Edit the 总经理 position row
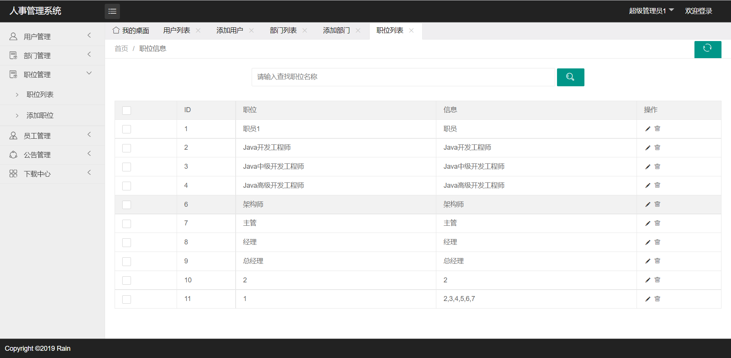731x358 pixels. tap(648, 261)
